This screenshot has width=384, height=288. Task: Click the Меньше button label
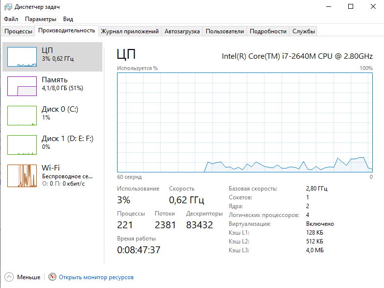tap(28, 277)
